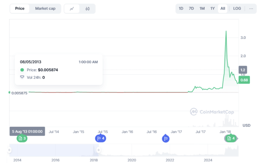Screen dimensions: 262x163
Task: Click the 2020 label in the navigator
Action: (132, 160)
